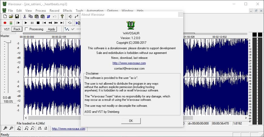
Task: Restore the inner document window button
Action: 256,11
